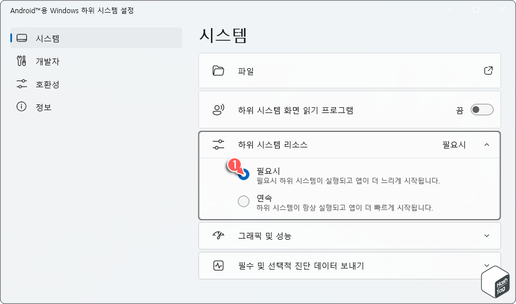Screen dimensions: 516x304
Task: Open 파일 with the external link icon
Action: click(488, 71)
